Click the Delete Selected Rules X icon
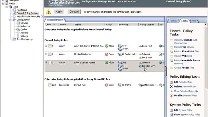Viewport: 208px width, 117px height. click(171, 86)
